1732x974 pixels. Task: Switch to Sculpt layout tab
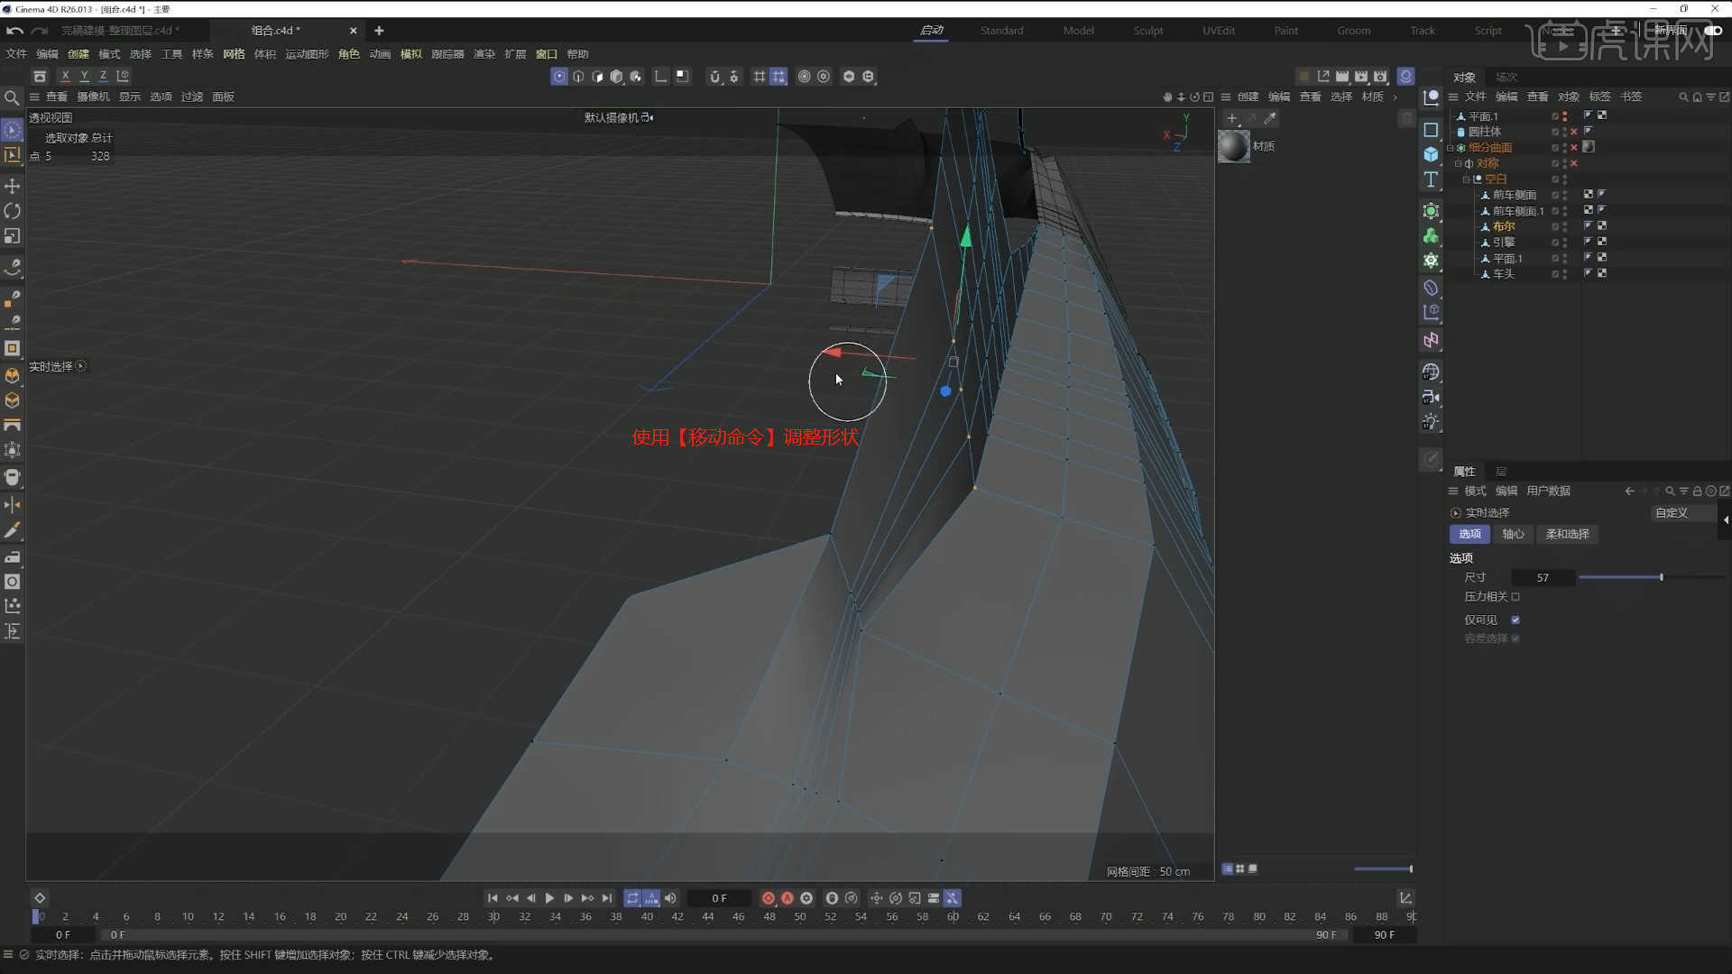click(x=1147, y=31)
